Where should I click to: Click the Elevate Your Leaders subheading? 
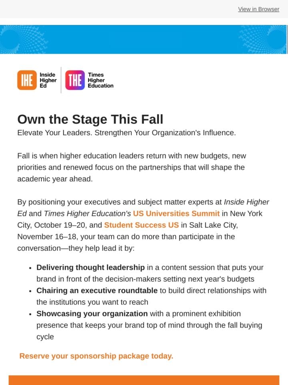pyautogui.click(x=126, y=133)
